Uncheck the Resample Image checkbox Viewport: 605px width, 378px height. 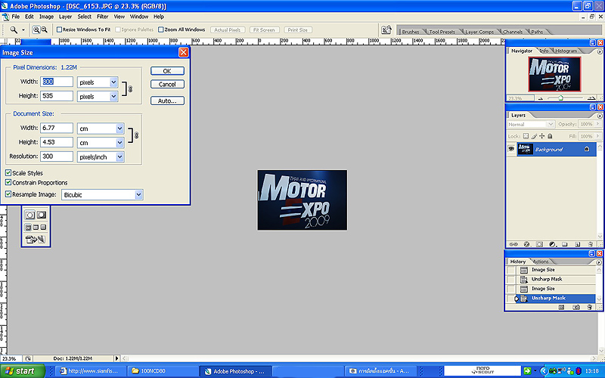pyautogui.click(x=8, y=194)
